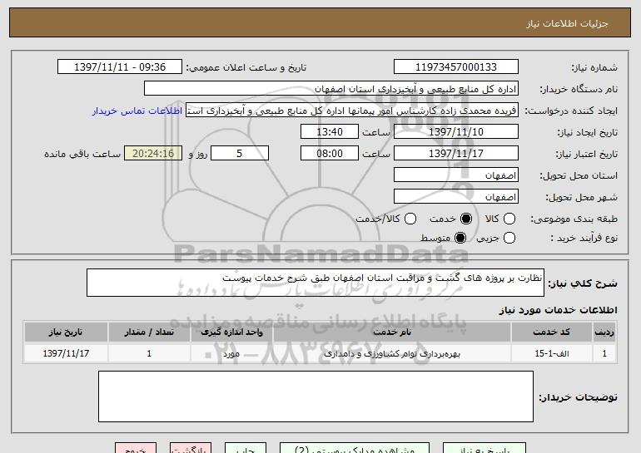The width and height of the screenshot is (641, 453).
Task: Choose the متوسط purchase process option
Action: tap(460, 238)
